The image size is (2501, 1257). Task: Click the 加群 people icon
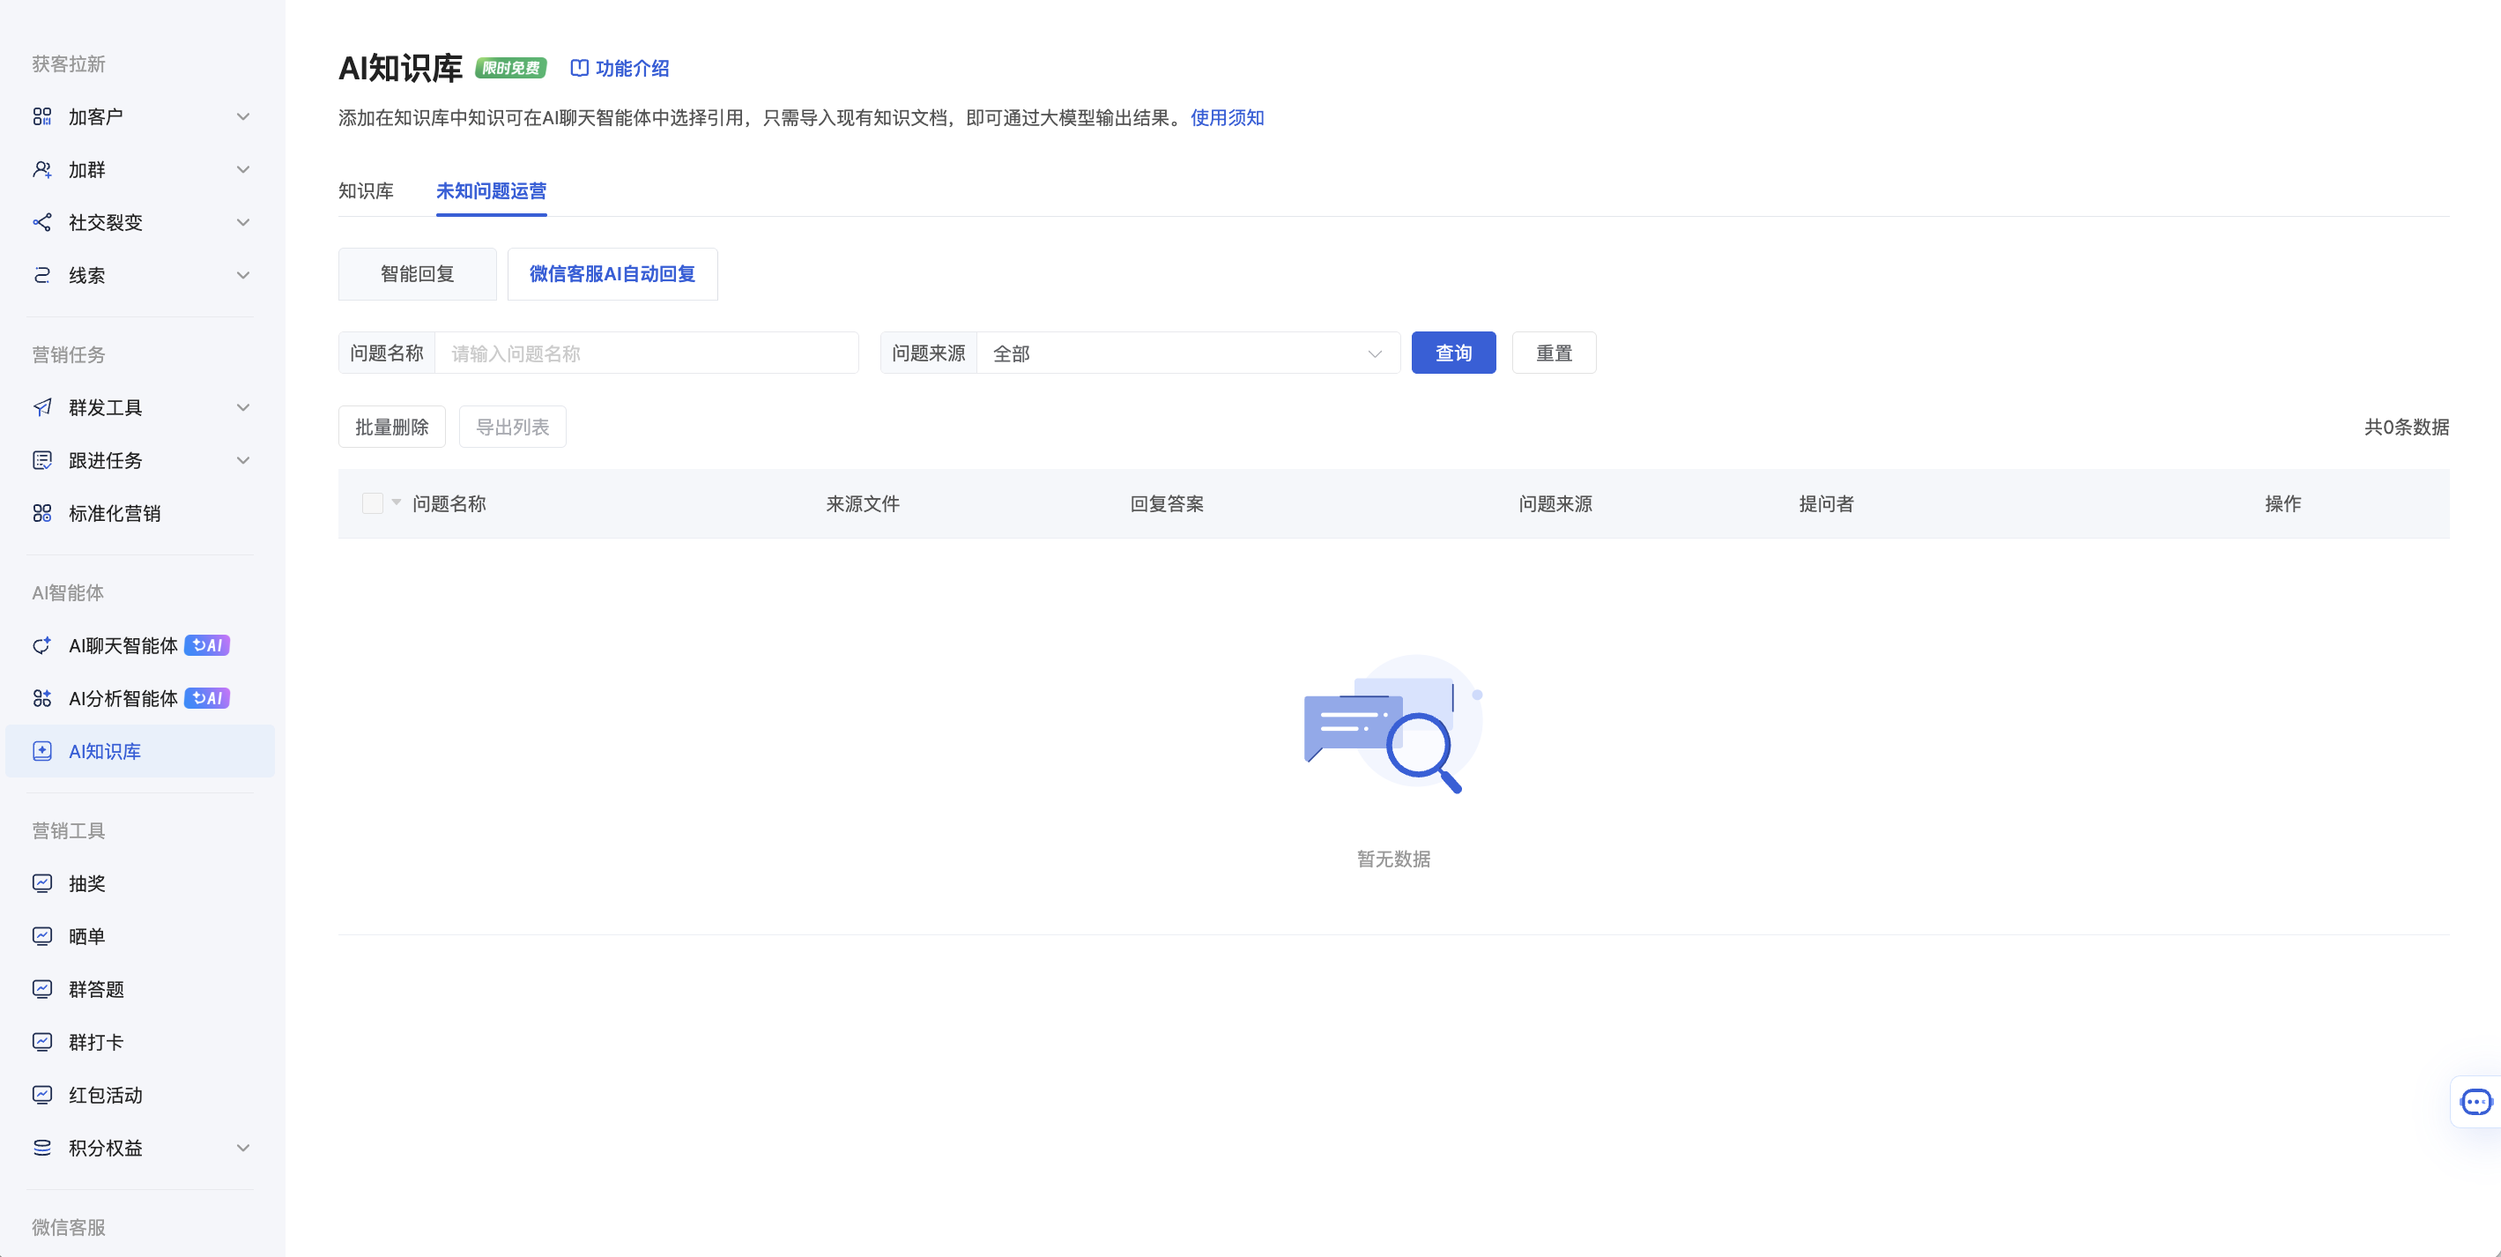click(x=41, y=169)
